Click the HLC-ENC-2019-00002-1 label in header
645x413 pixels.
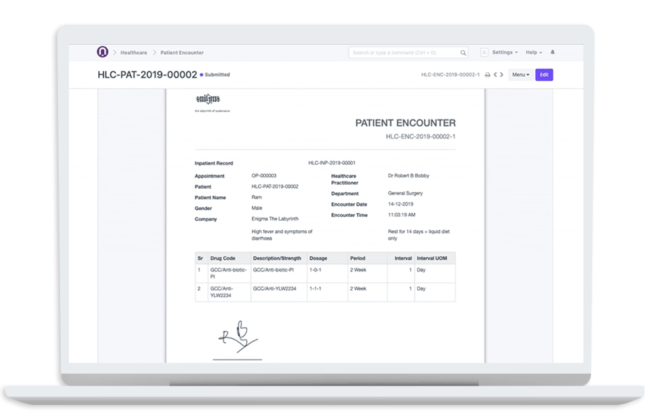(450, 75)
